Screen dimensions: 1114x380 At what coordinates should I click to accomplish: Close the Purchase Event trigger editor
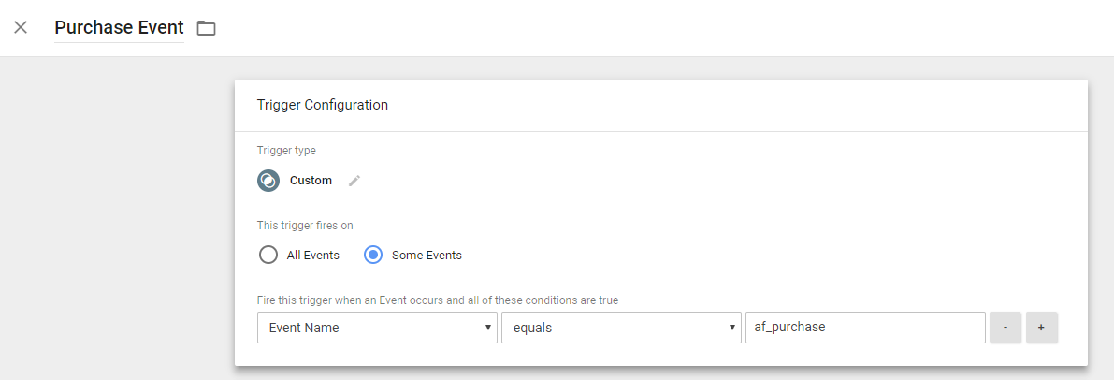pyautogui.click(x=21, y=28)
